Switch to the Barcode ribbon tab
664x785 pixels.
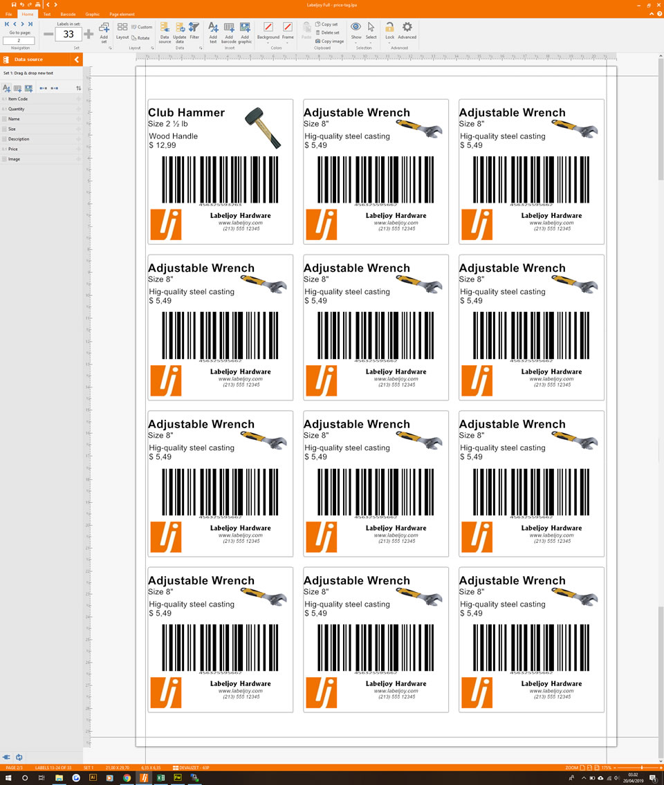[68, 14]
